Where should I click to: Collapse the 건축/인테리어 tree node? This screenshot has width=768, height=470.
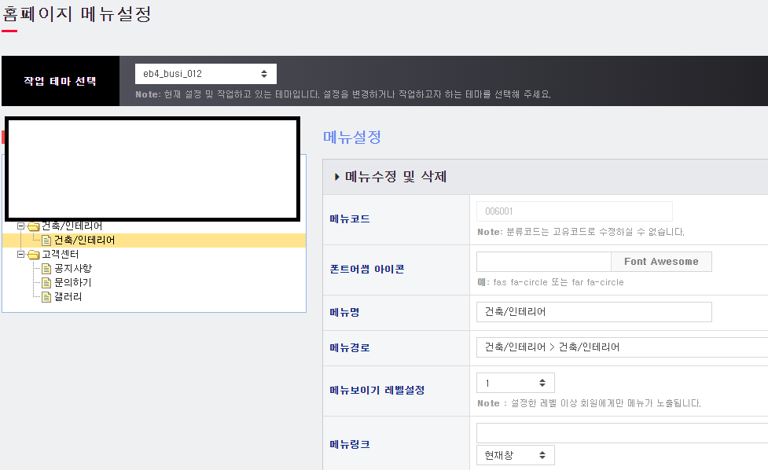coord(21,226)
